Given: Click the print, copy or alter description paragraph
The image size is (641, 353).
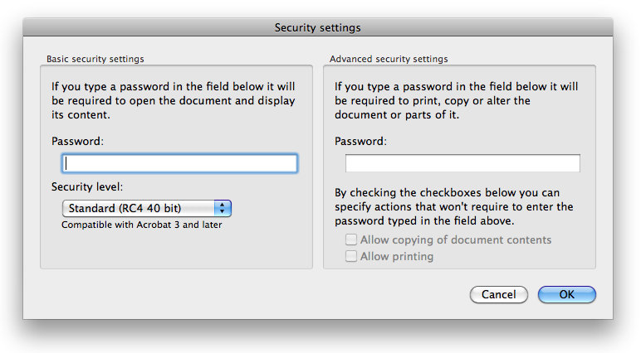Looking at the screenshot, I should [x=456, y=100].
